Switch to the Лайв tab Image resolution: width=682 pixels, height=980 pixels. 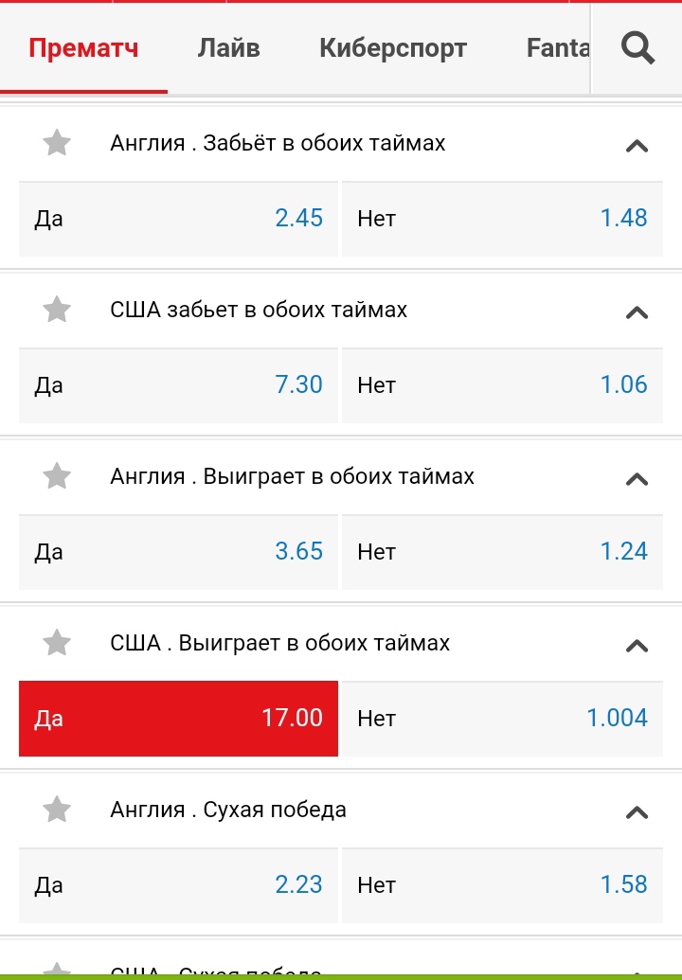[229, 48]
